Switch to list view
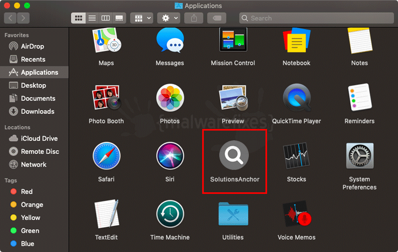This screenshot has height=252, width=398. (92, 18)
